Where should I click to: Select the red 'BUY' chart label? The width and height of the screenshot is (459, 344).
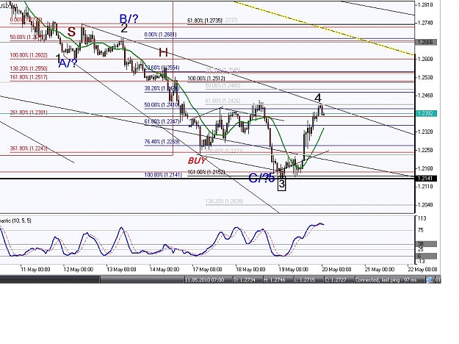(x=197, y=160)
